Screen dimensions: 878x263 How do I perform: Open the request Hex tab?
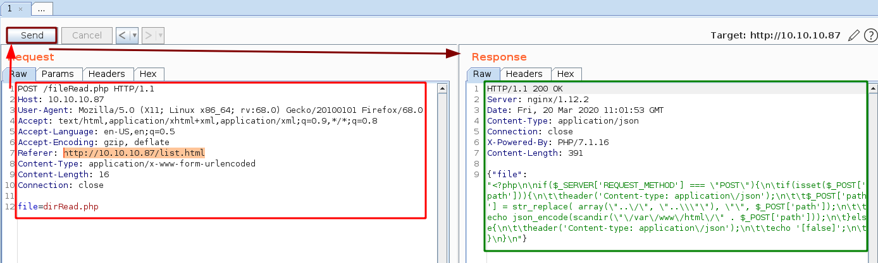pos(148,74)
